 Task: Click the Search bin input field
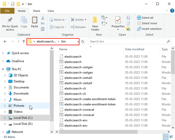click(128, 41)
